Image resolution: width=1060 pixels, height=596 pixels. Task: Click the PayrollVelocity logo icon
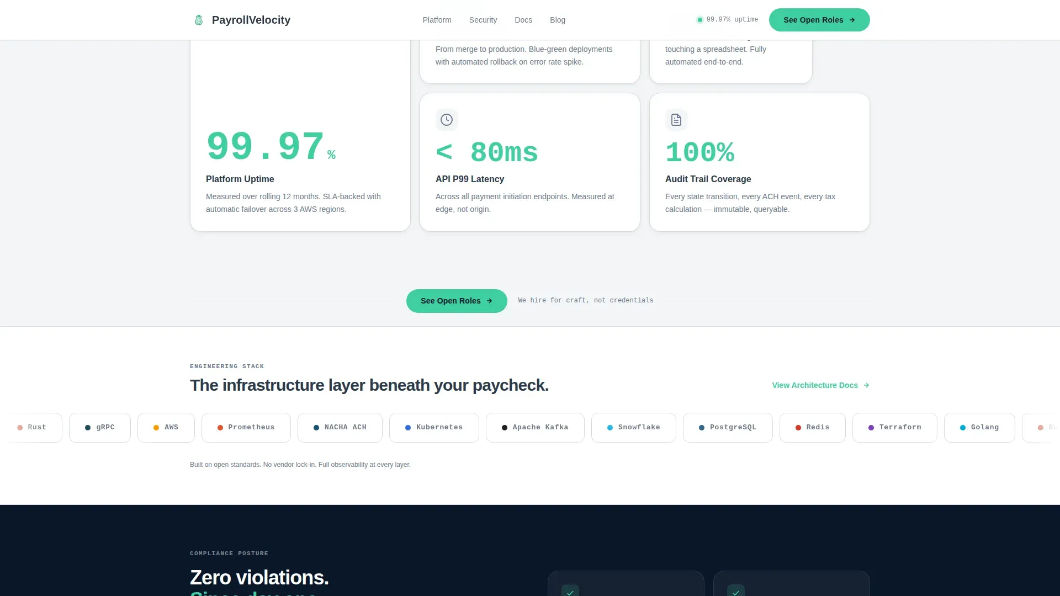pyautogui.click(x=199, y=20)
